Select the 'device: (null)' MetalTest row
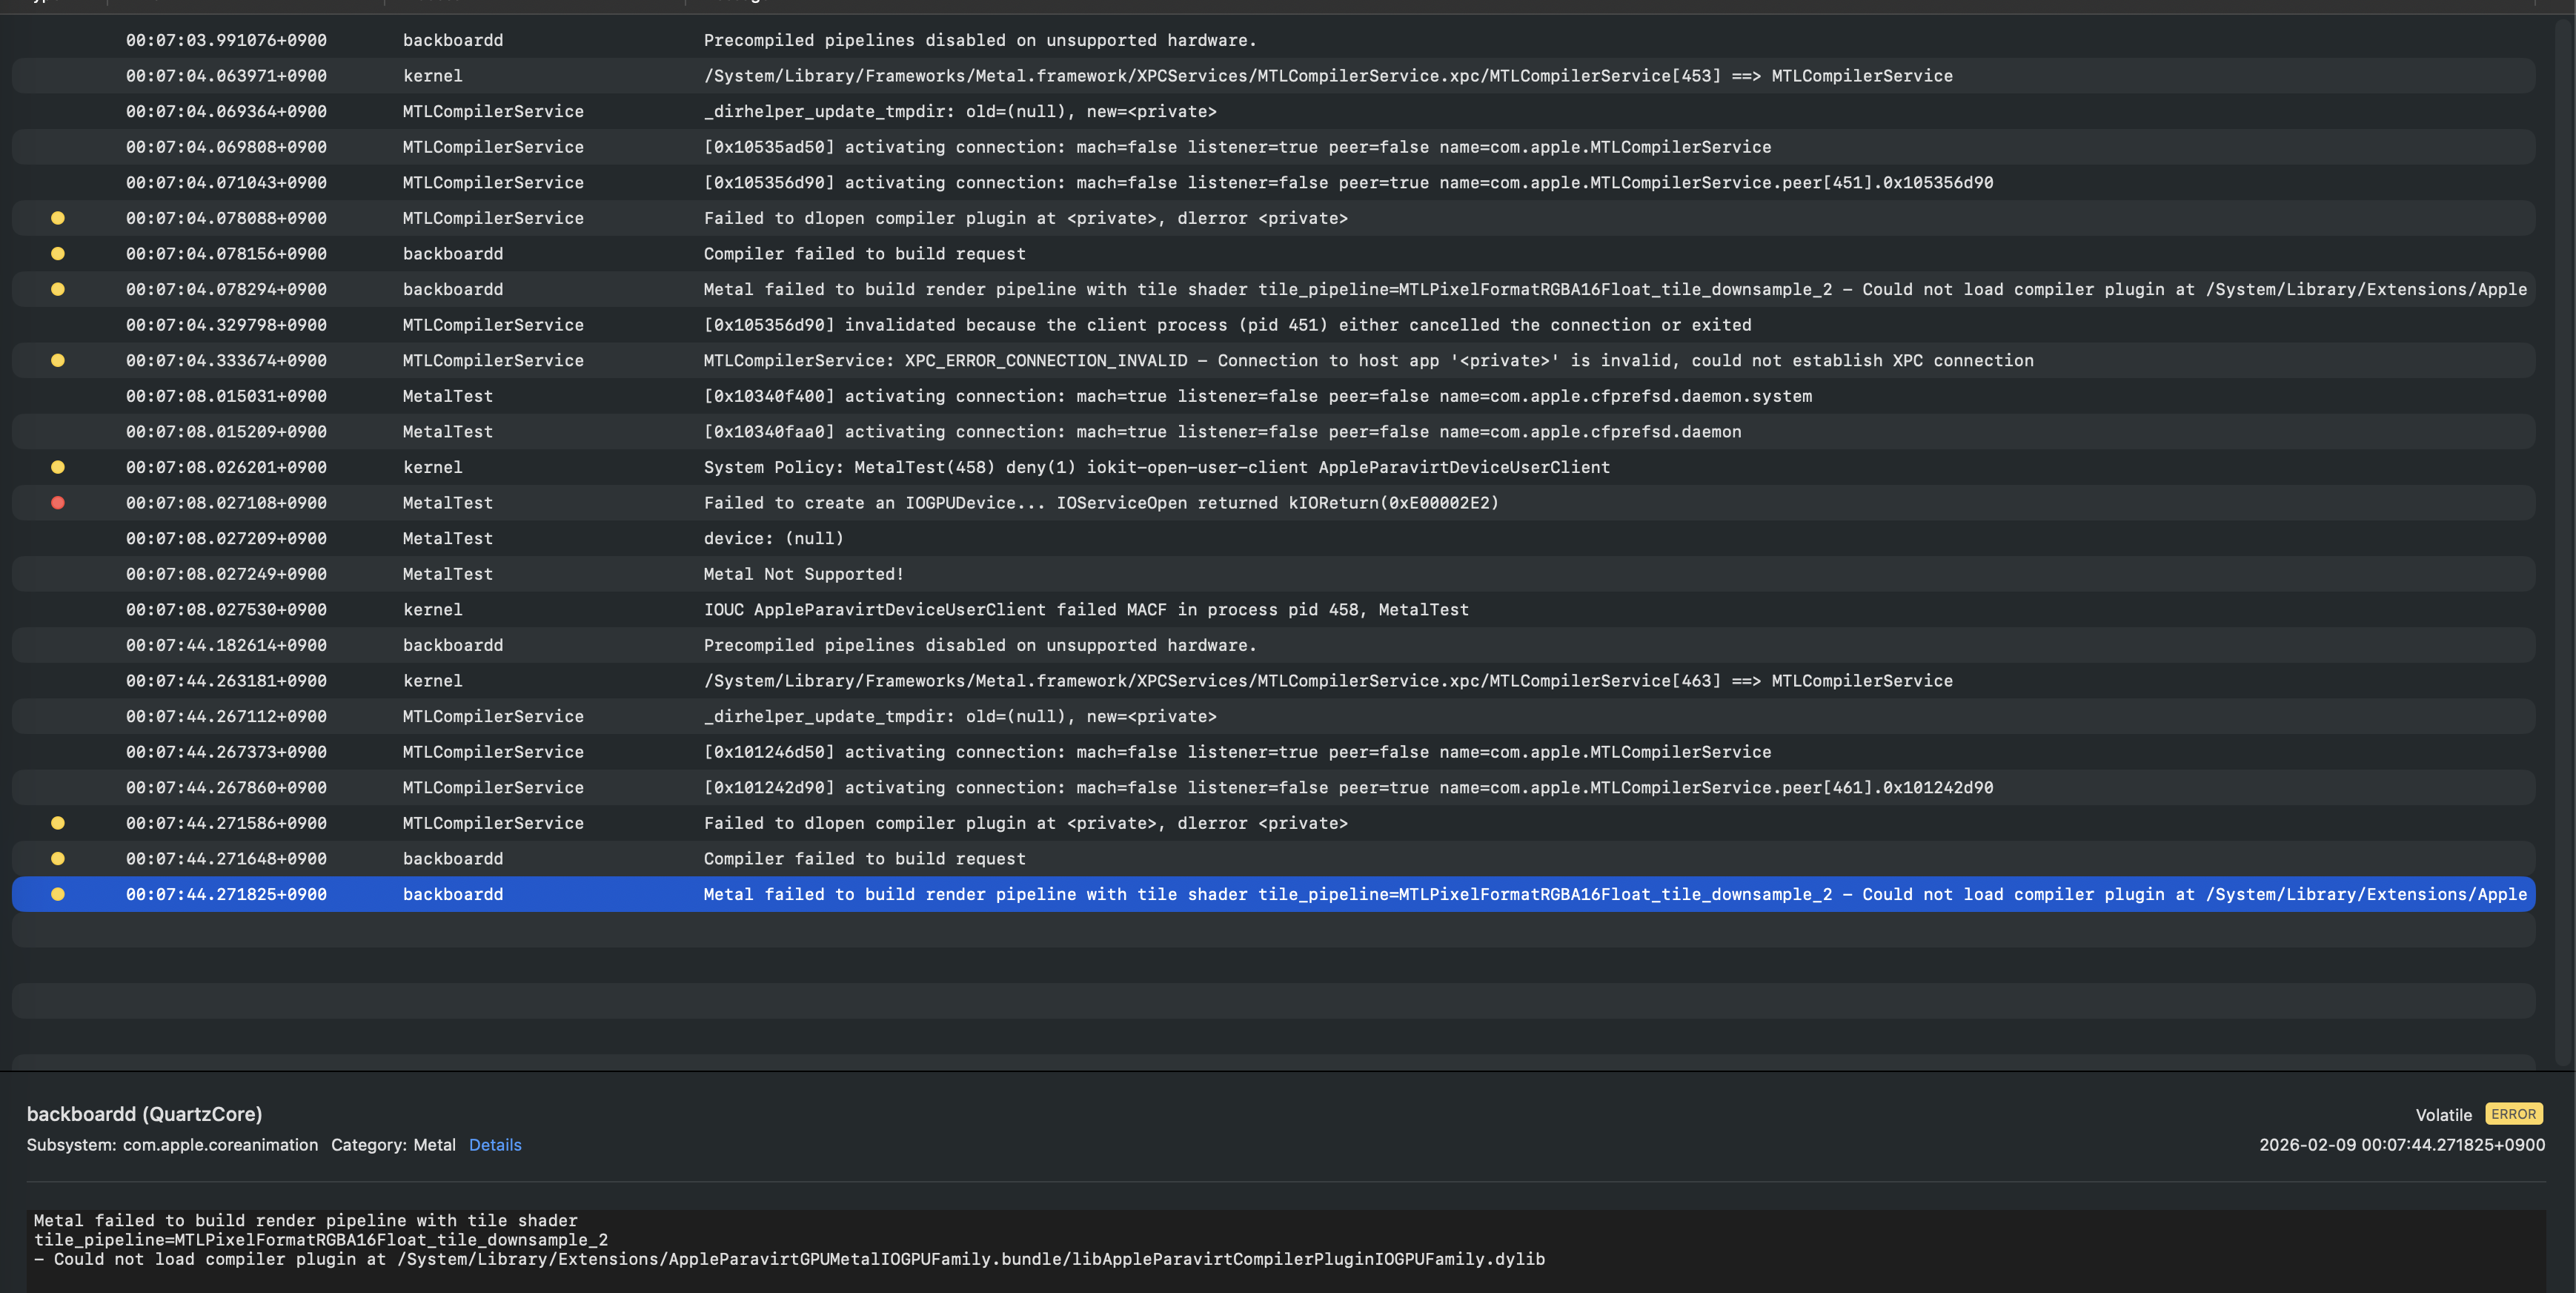The image size is (2576, 1293). (773, 538)
